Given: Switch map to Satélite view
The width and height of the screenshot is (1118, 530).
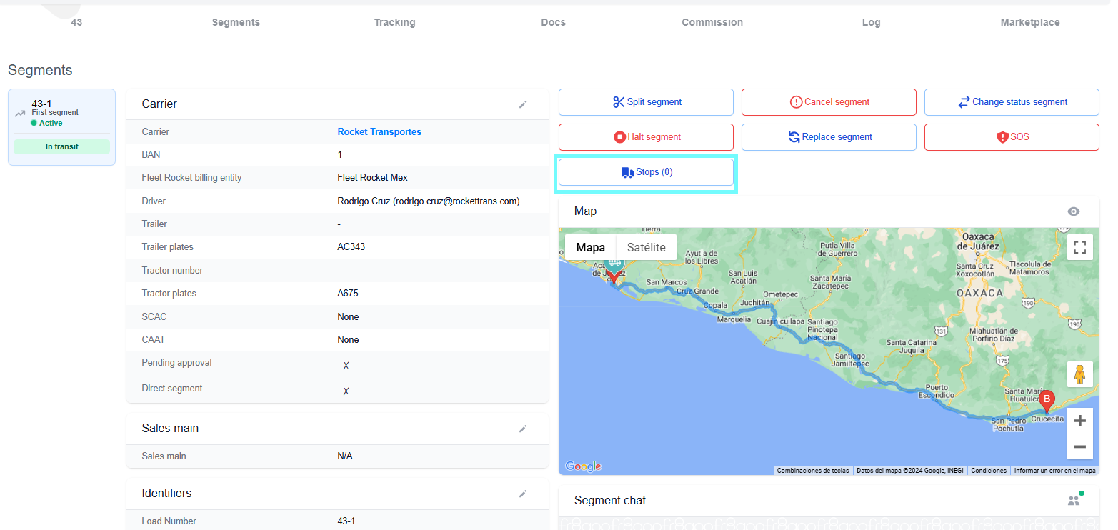Looking at the screenshot, I should pyautogui.click(x=646, y=247).
